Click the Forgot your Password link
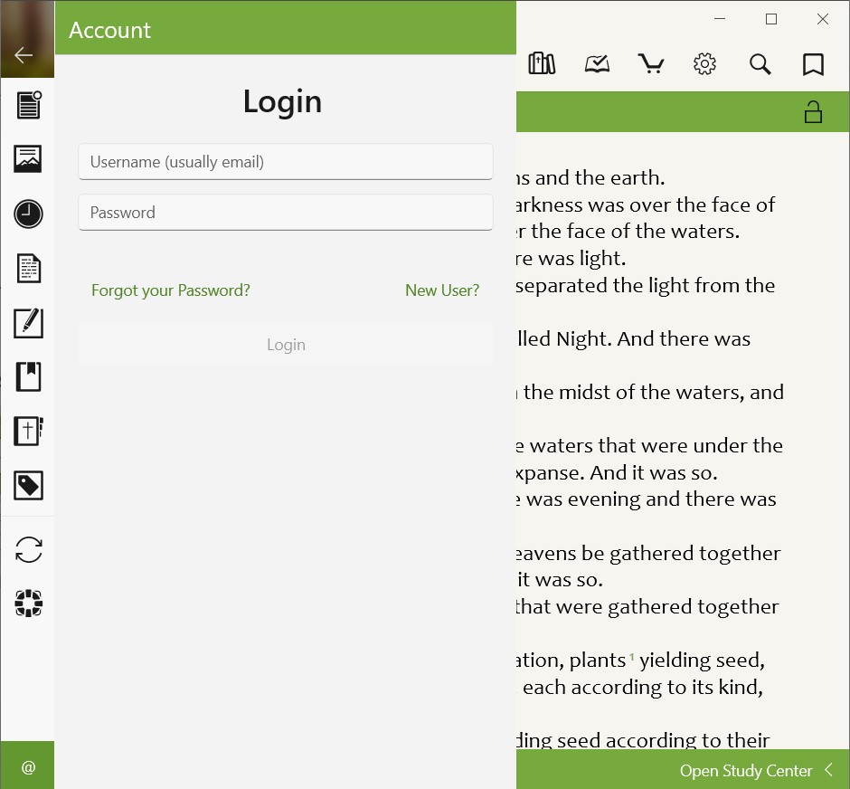Viewport: 850px width, 789px height. tap(171, 290)
